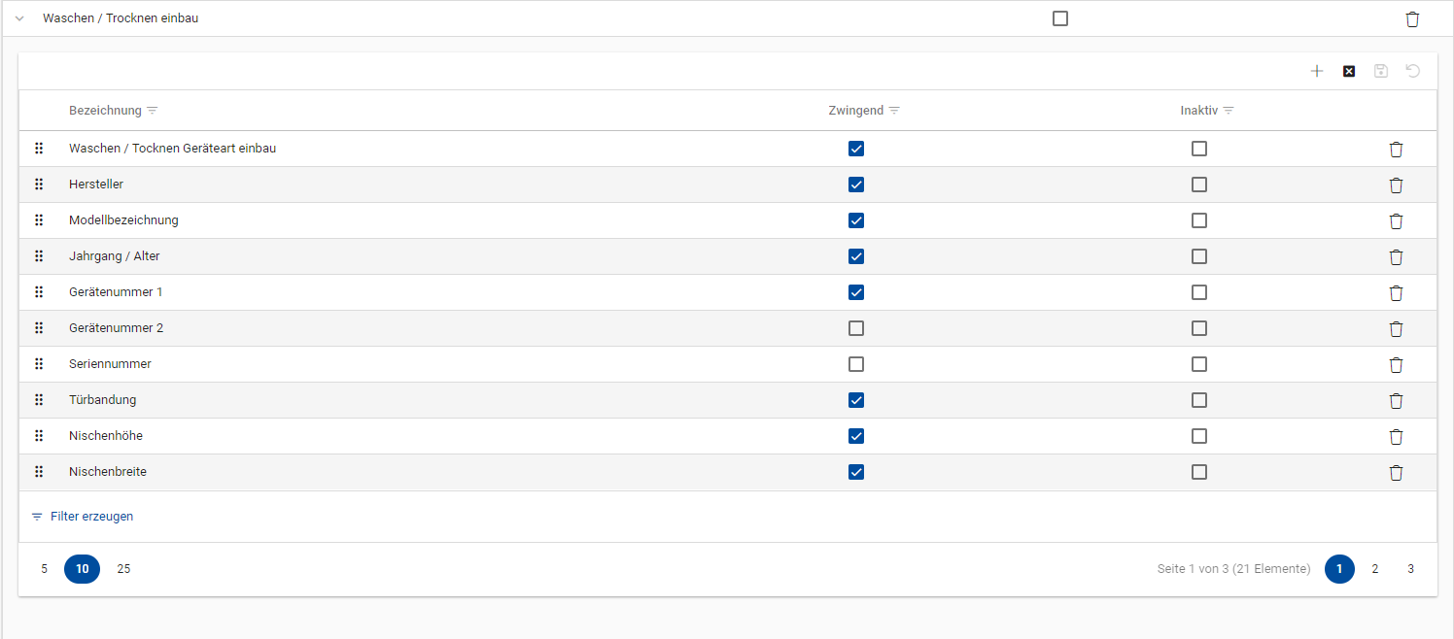Click the plus icon to add row
Viewport: 1454px width, 639px height.
pyautogui.click(x=1317, y=71)
